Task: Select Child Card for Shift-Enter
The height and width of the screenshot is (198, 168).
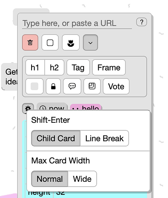Action: click(x=56, y=138)
